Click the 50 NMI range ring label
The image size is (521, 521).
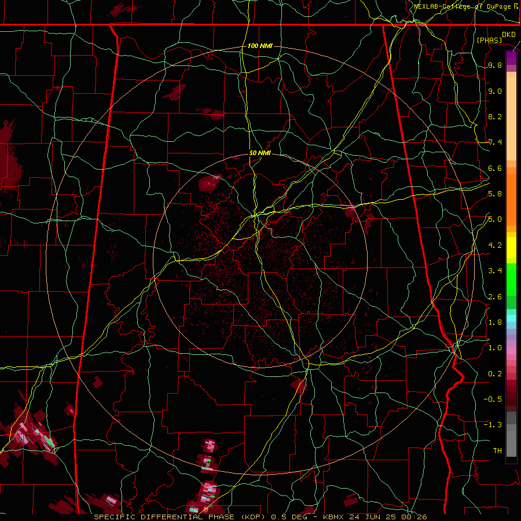point(260,153)
